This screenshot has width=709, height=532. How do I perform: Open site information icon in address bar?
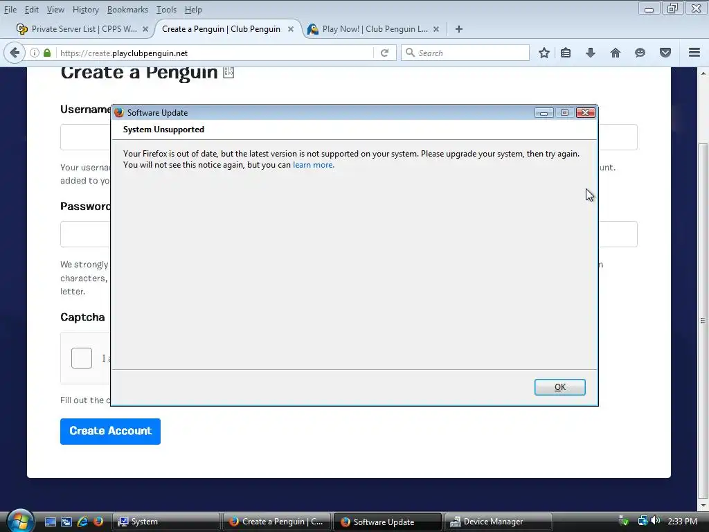pos(35,53)
